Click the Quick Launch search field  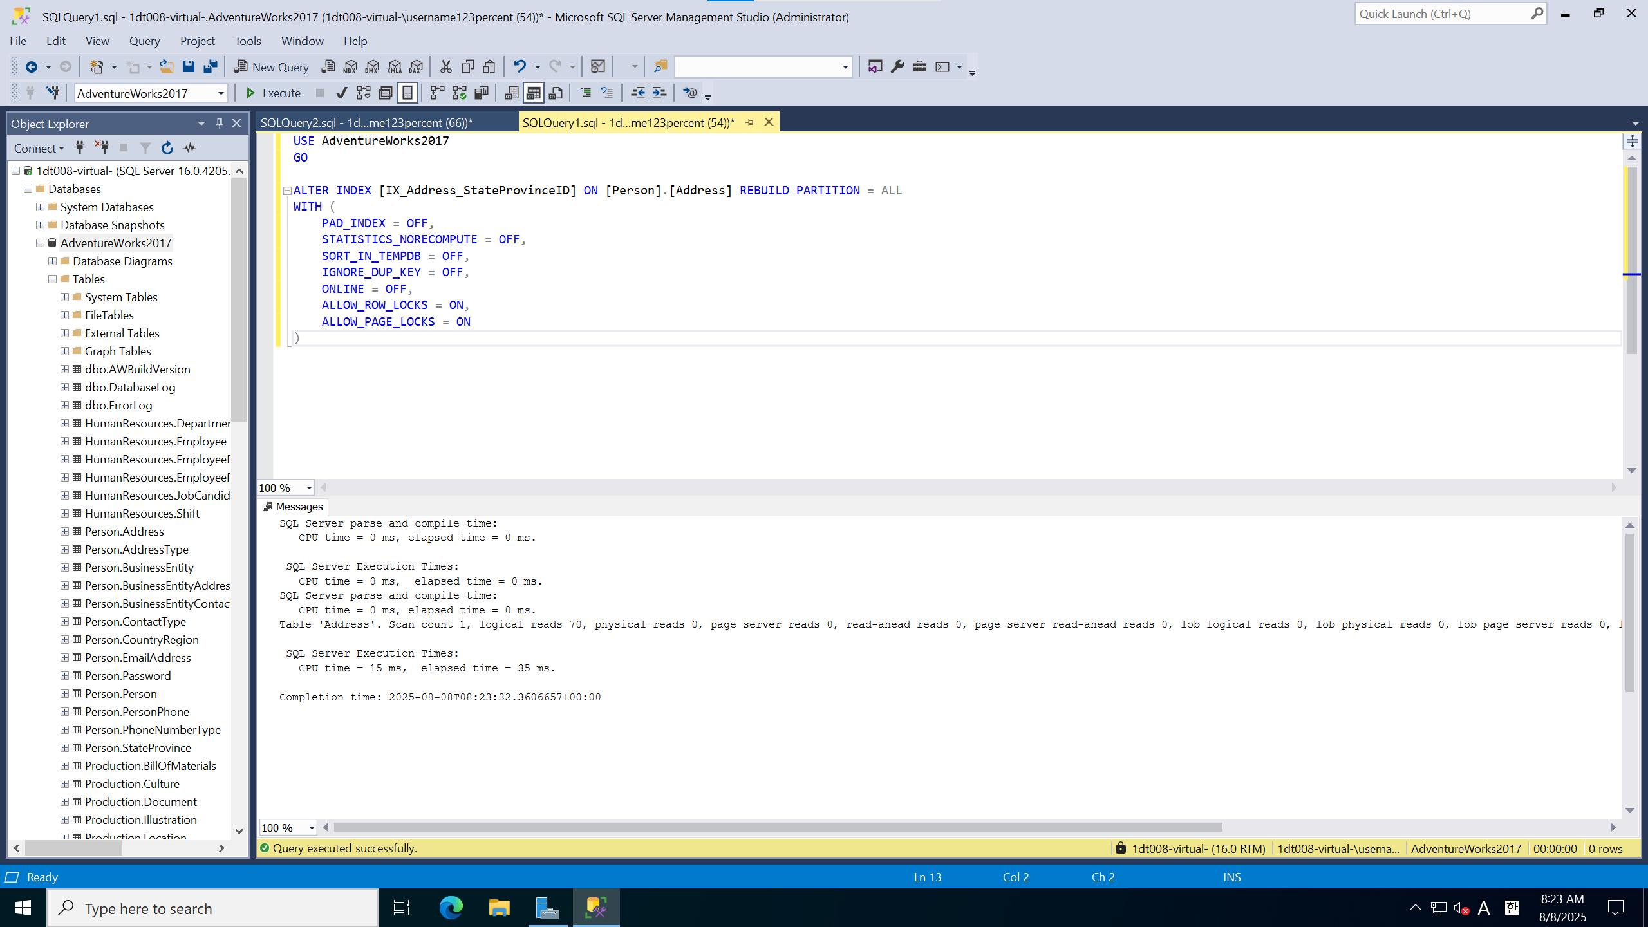tap(1442, 14)
